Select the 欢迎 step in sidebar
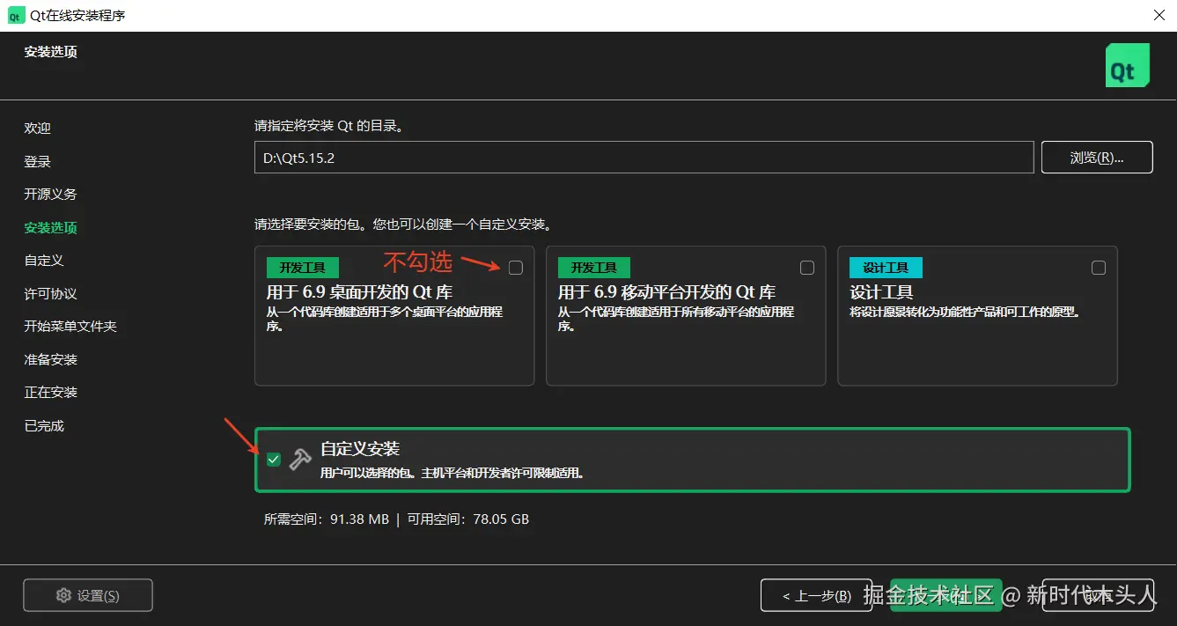Viewport: 1177px width, 626px height. [38, 128]
